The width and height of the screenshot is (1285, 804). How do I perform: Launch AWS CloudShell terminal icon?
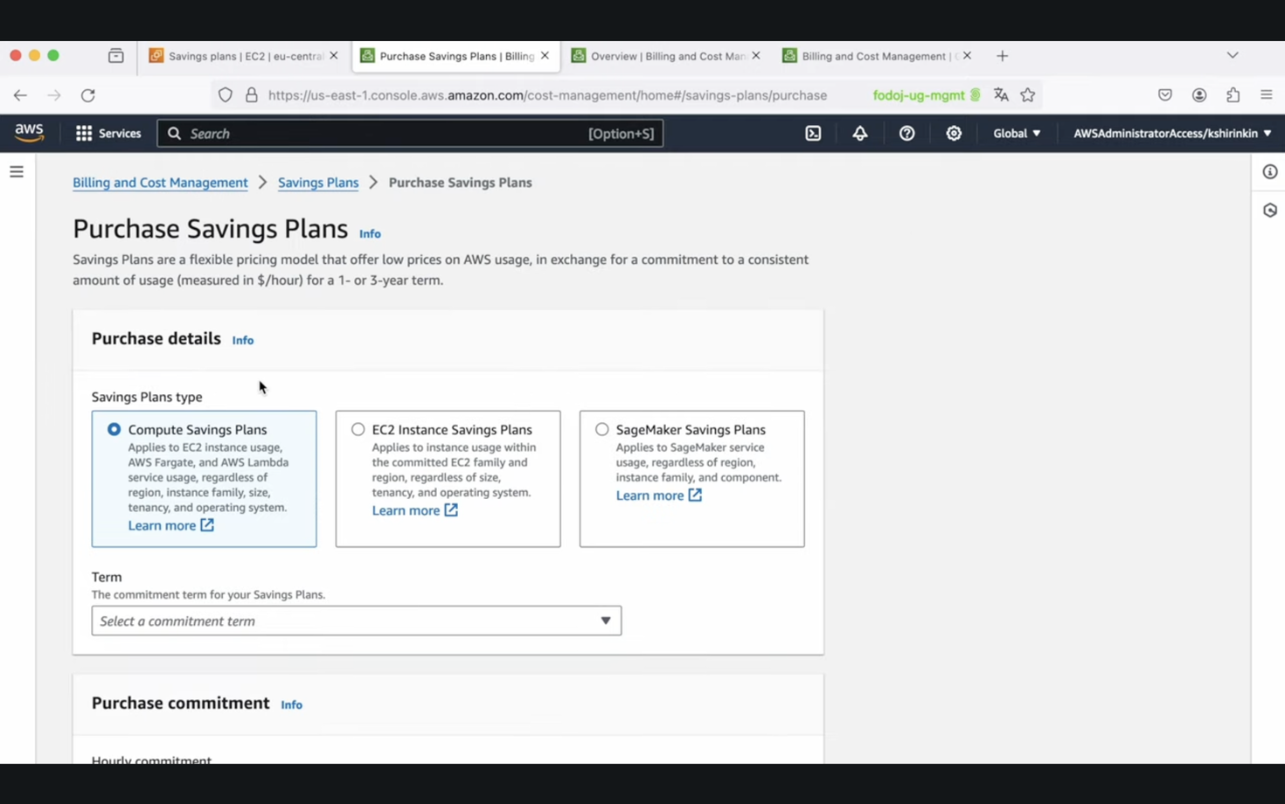(x=813, y=134)
